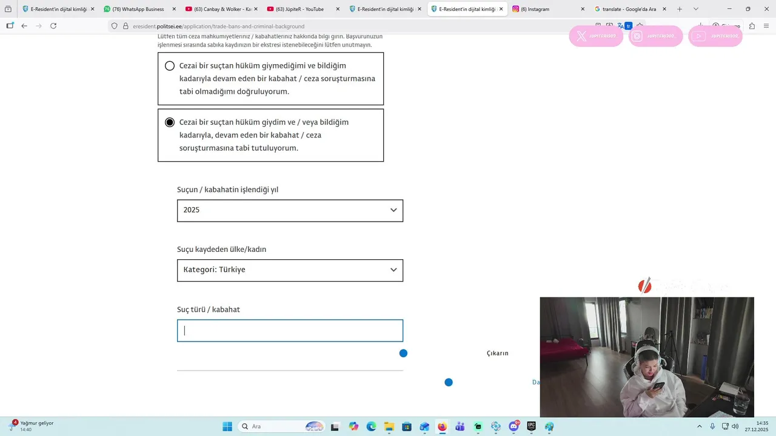Switch to the first E-Resident tab
The width and height of the screenshot is (776, 436).
point(58,9)
